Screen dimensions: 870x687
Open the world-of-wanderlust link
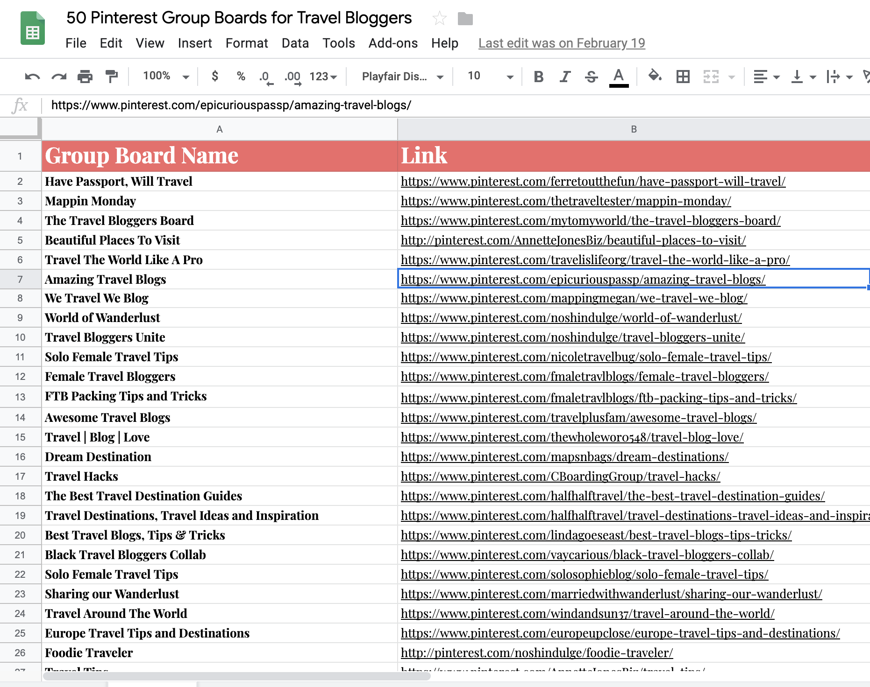pos(571,318)
